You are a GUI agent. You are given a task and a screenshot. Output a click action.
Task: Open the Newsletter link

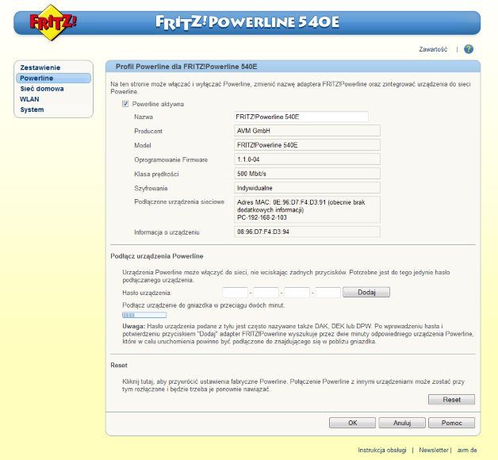pyautogui.click(x=434, y=450)
